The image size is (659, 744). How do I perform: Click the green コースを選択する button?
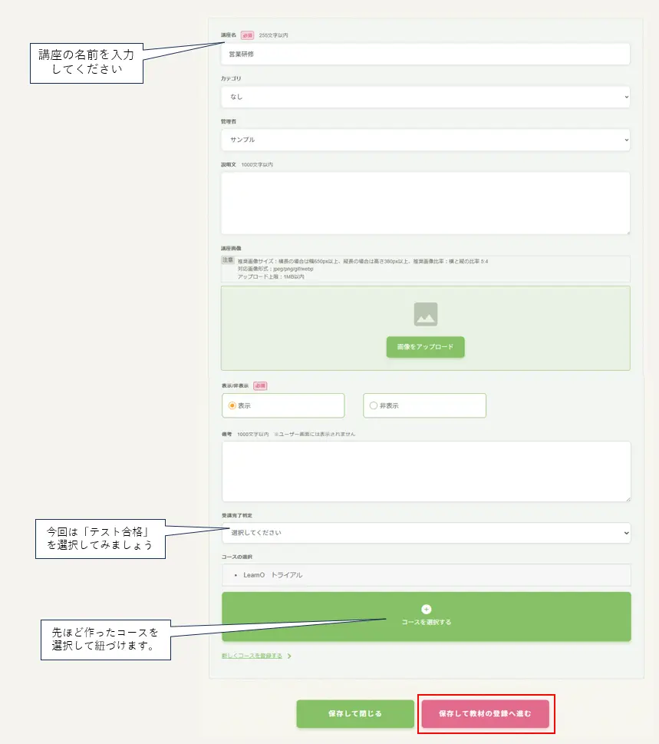tap(425, 616)
